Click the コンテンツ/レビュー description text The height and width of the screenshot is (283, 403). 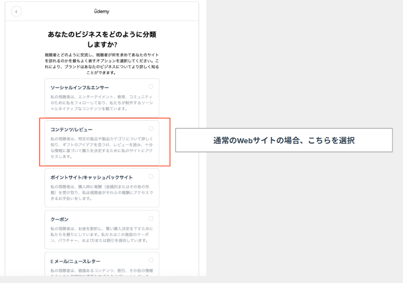pos(102,148)
